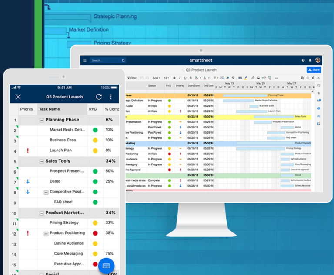Click Planning Phase Gantt bar
Screen dimensions: 334x275
(245, 95)
